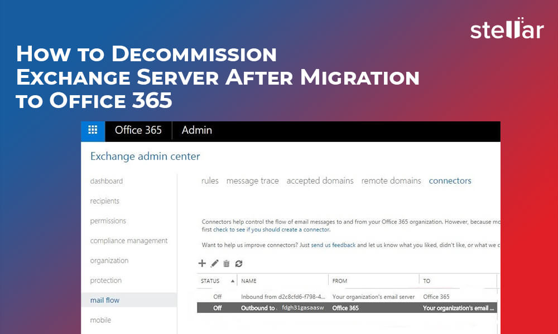
Task: Click the NAME column header
Action: click(249, 281)
